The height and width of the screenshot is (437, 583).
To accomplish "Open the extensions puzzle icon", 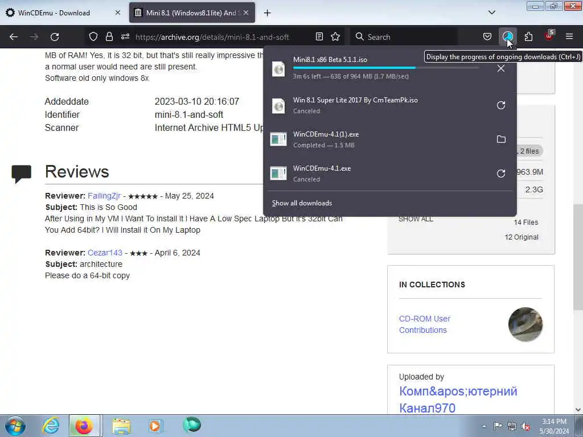I will coord(528,36).
